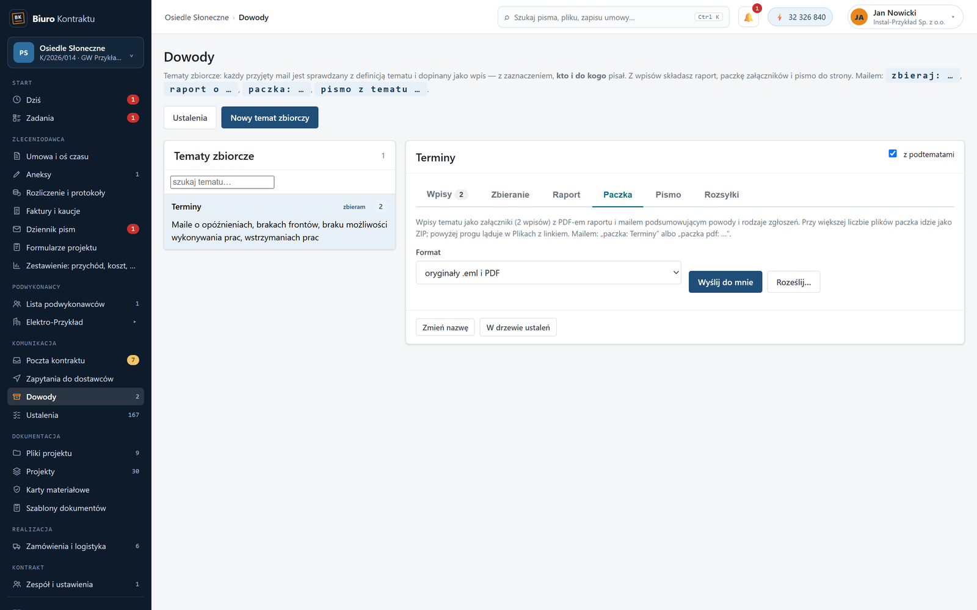Click the Lista podwykonawców people icon
This screenshot has width=977, height=610.
[17, 304]
